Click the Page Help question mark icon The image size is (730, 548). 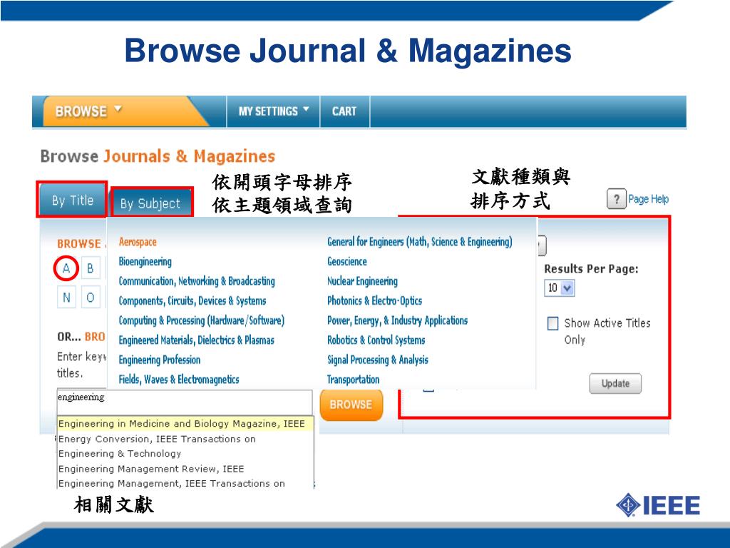617,199
